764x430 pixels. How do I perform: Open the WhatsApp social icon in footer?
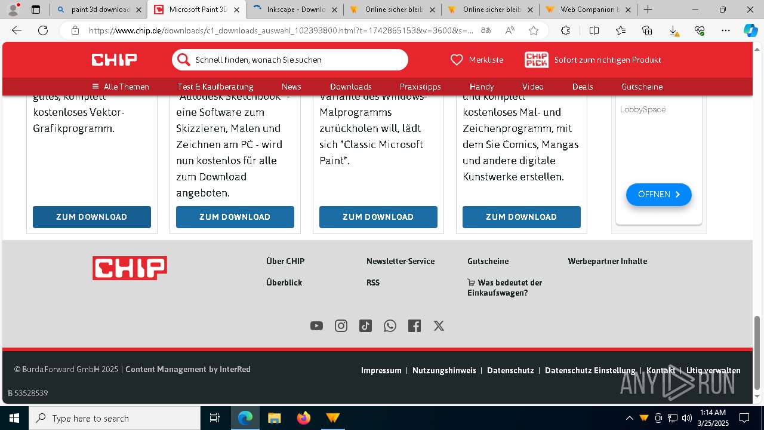click(390, 325)
